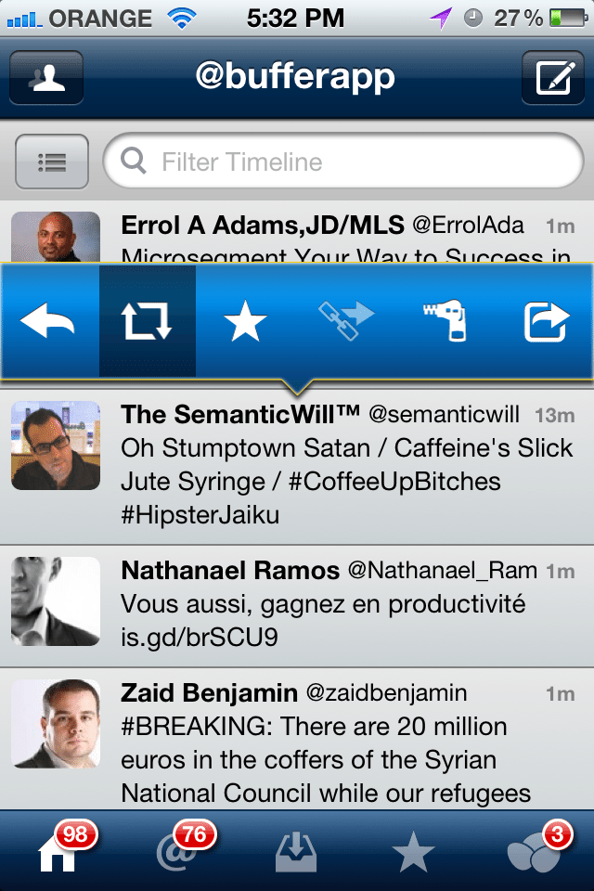
Task: Tap the reply arrow in the action bar
Action: [48, 321]
